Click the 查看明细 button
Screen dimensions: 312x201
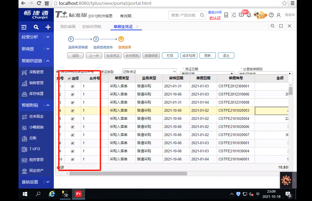tap(151, 56)
